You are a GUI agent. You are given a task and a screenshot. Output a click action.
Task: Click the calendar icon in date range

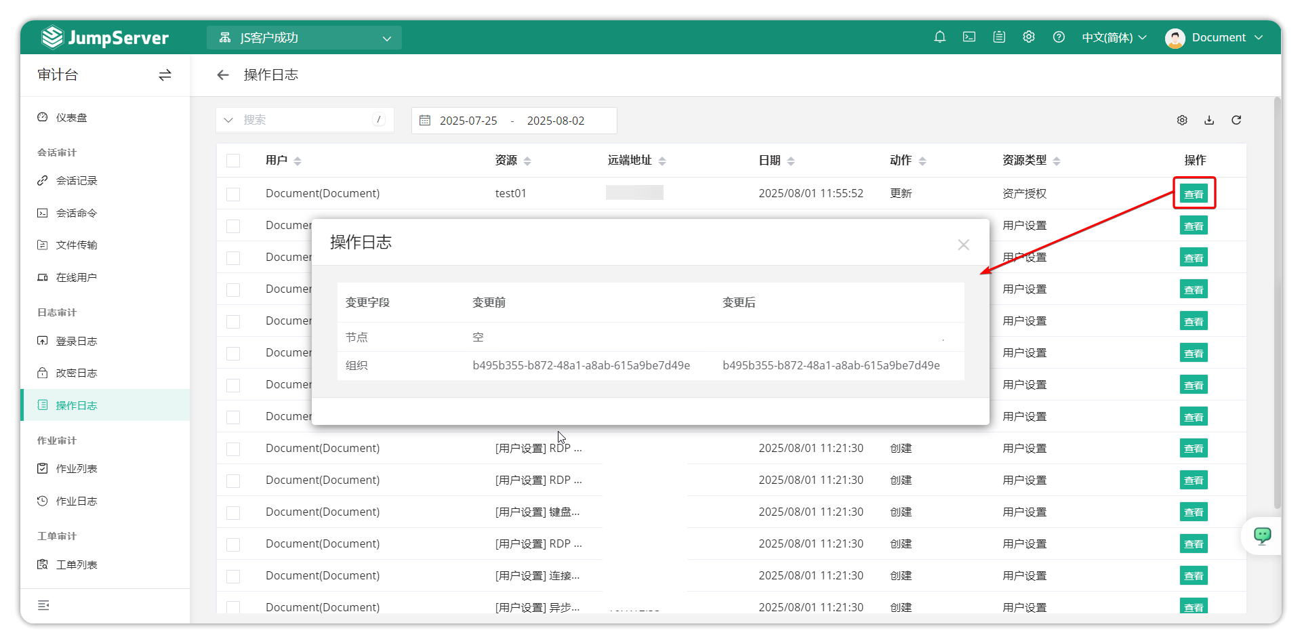click(425, 121)
